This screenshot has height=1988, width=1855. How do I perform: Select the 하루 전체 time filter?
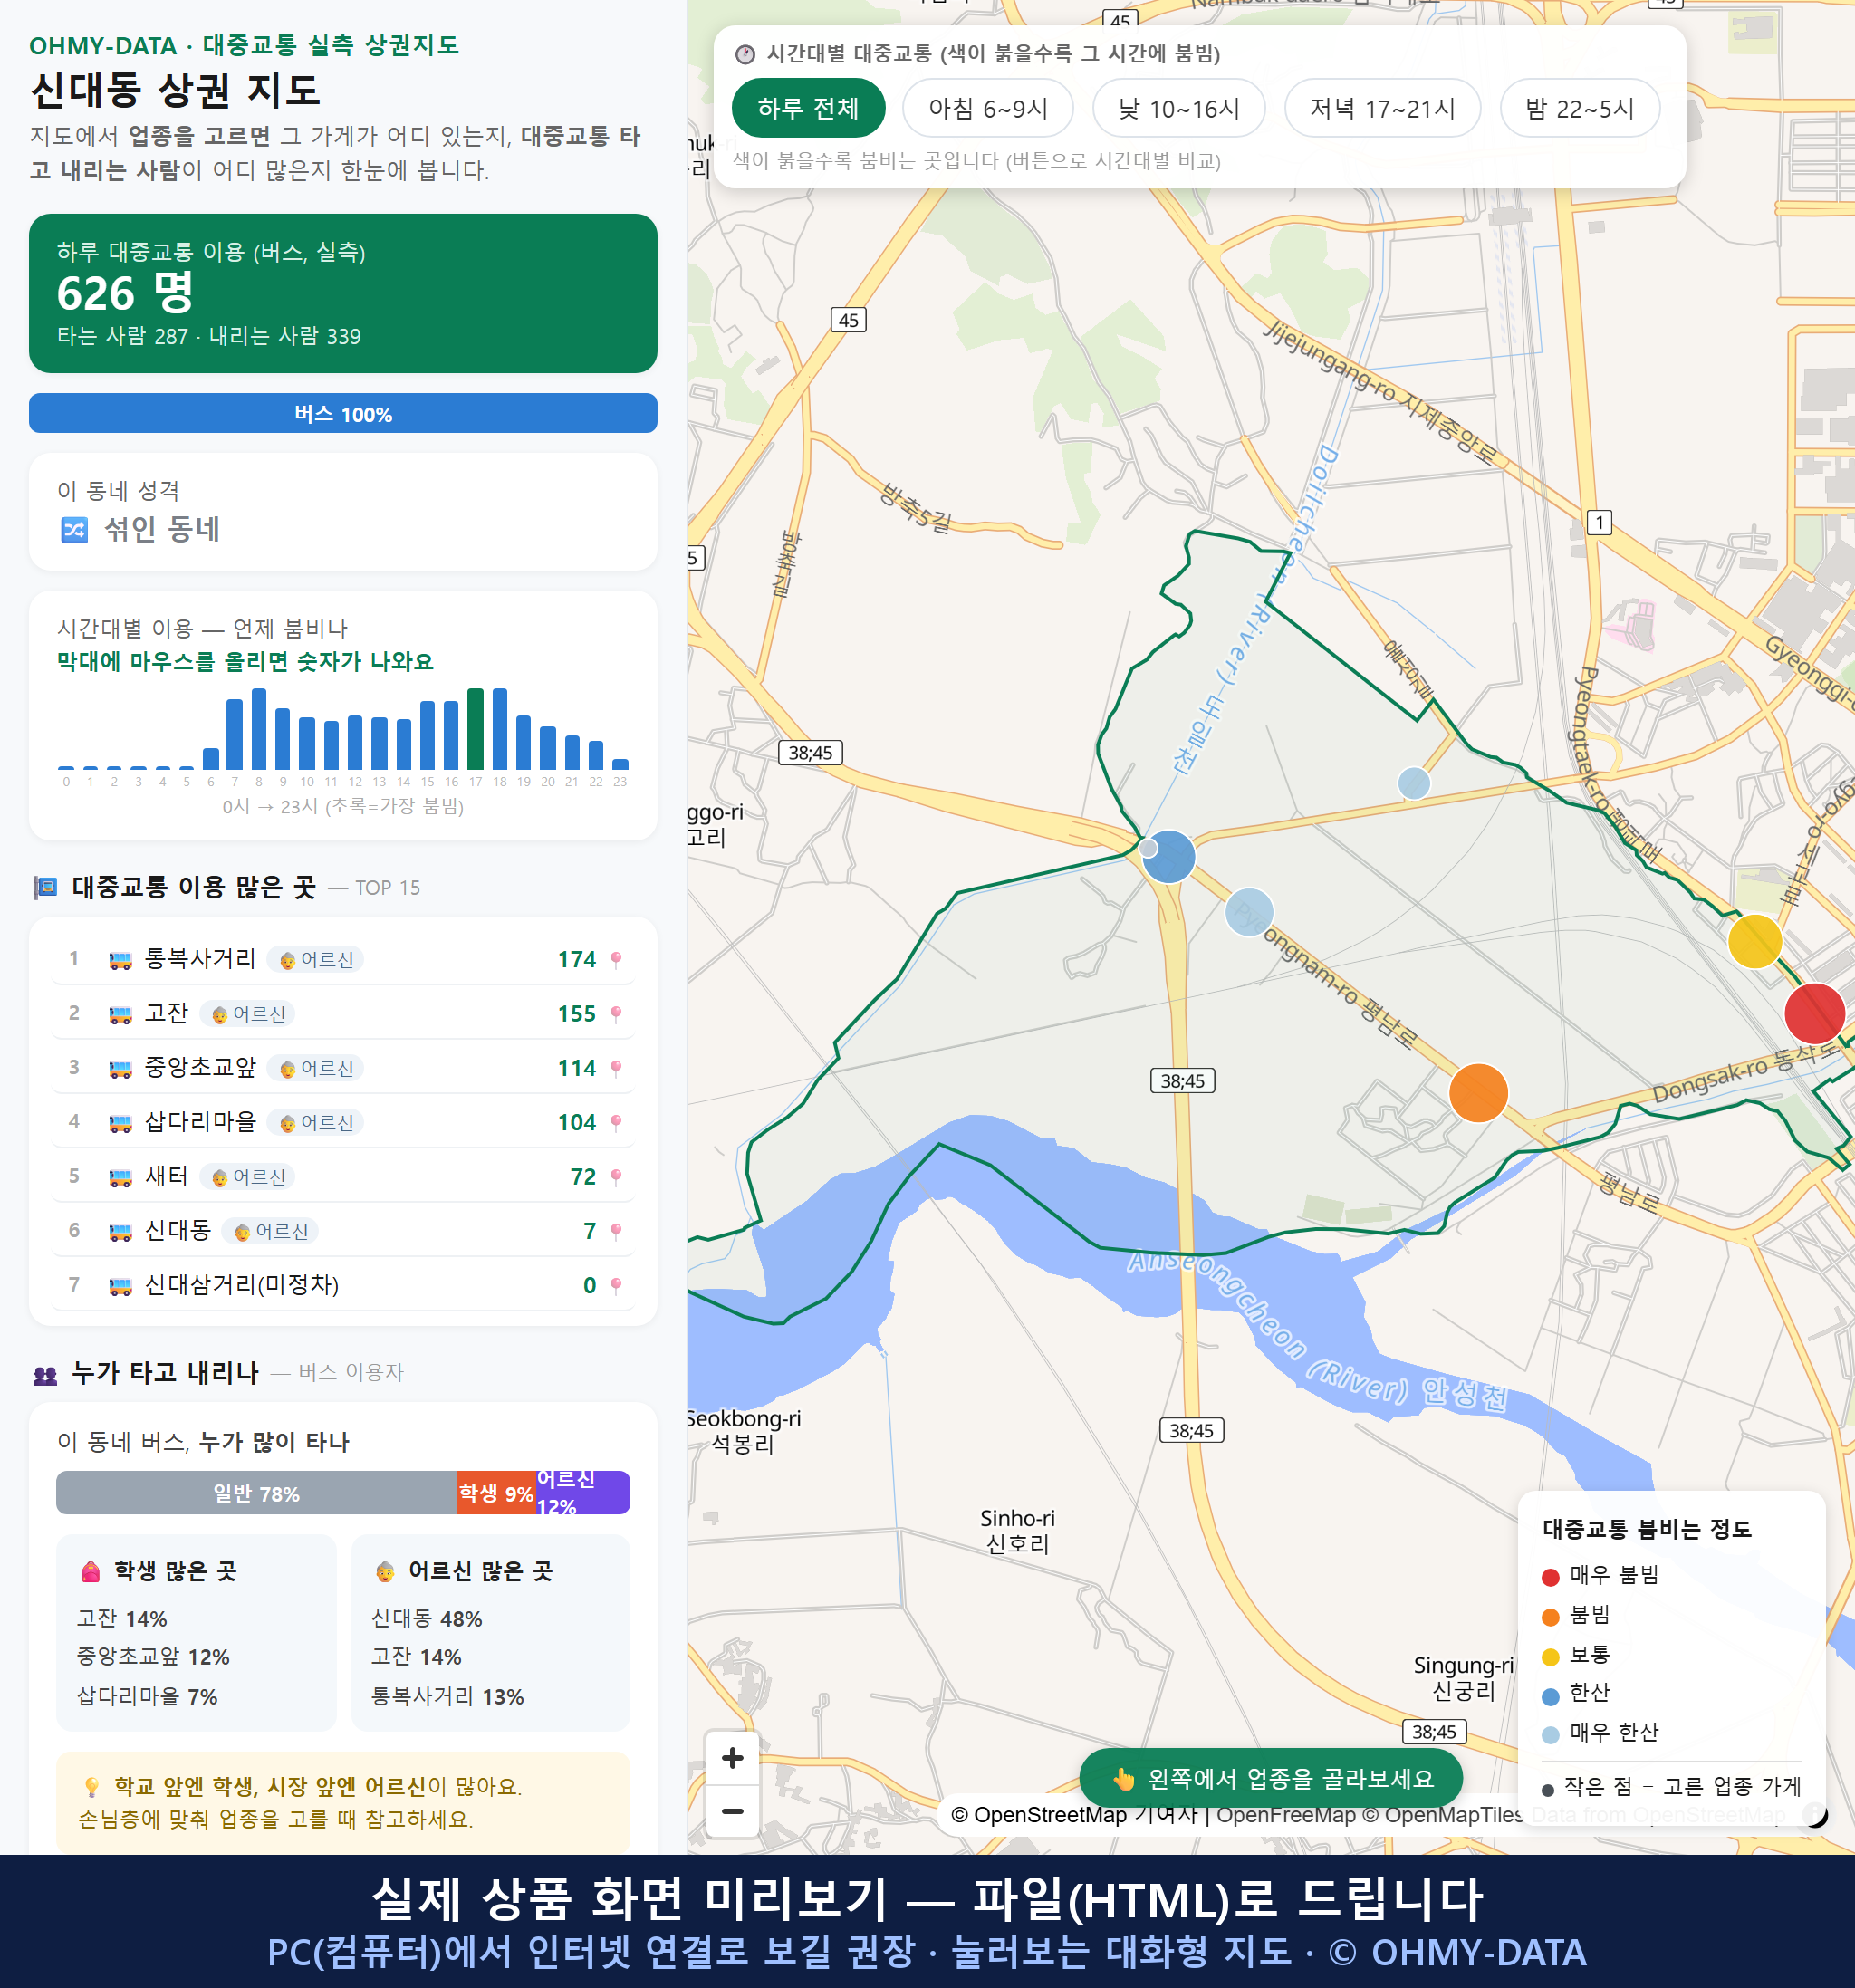click(808, 108)
